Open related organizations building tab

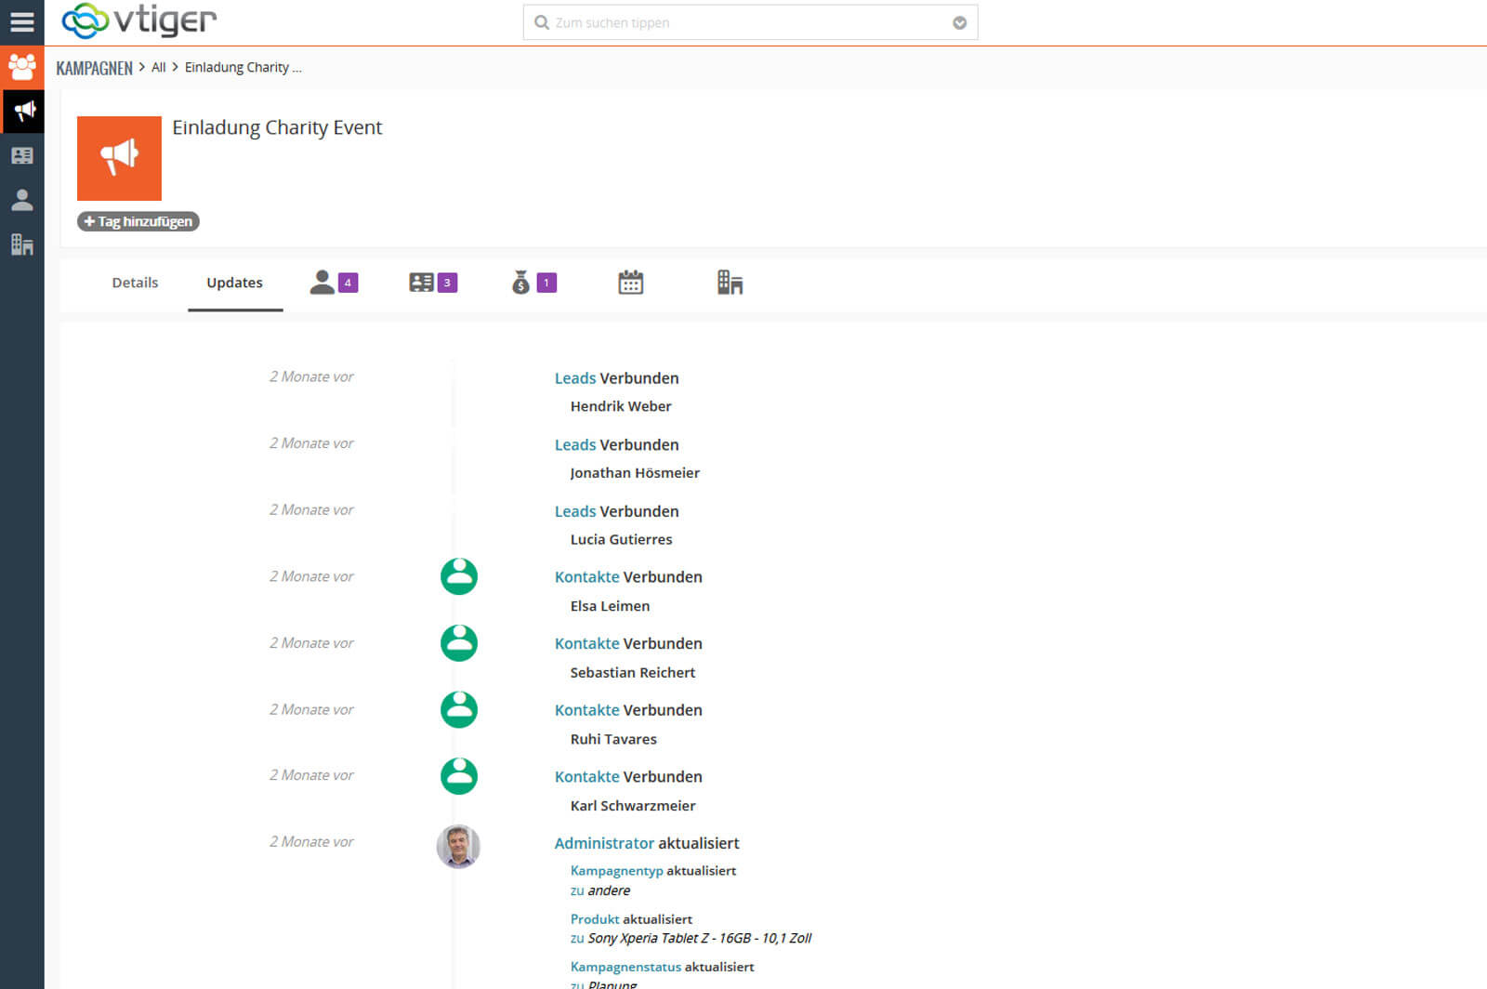pyautogui.click(x=730, y=283)
